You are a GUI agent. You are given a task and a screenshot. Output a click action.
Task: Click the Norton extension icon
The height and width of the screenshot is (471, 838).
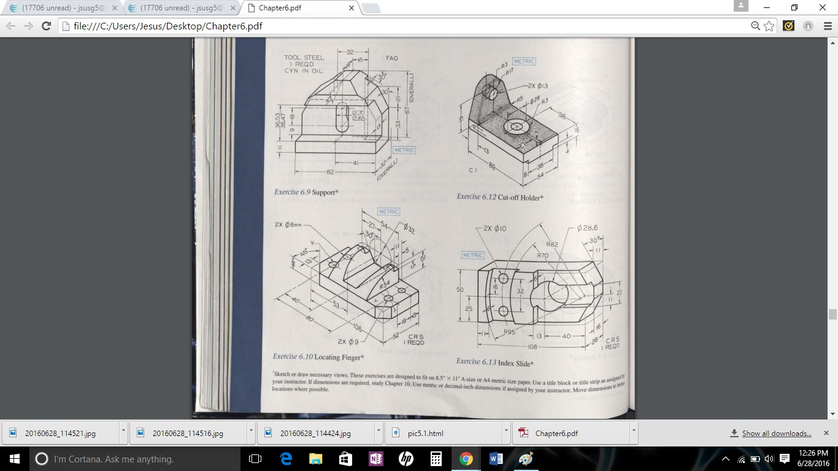point(788,26)
